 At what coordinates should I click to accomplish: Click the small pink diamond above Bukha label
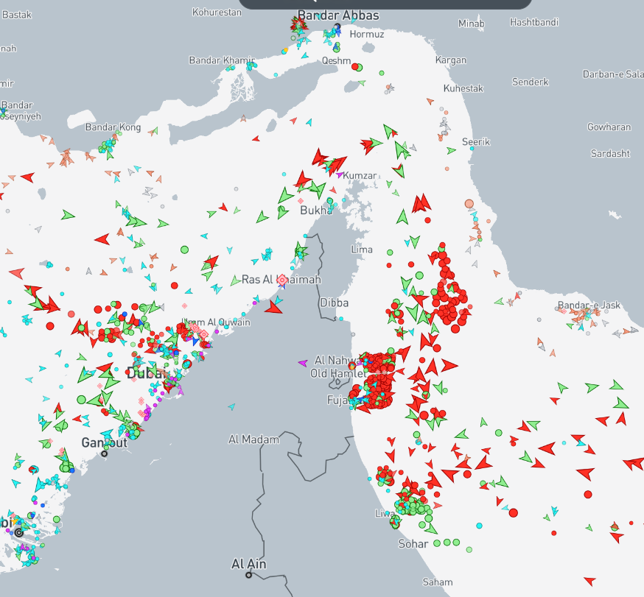coord(300,201)
